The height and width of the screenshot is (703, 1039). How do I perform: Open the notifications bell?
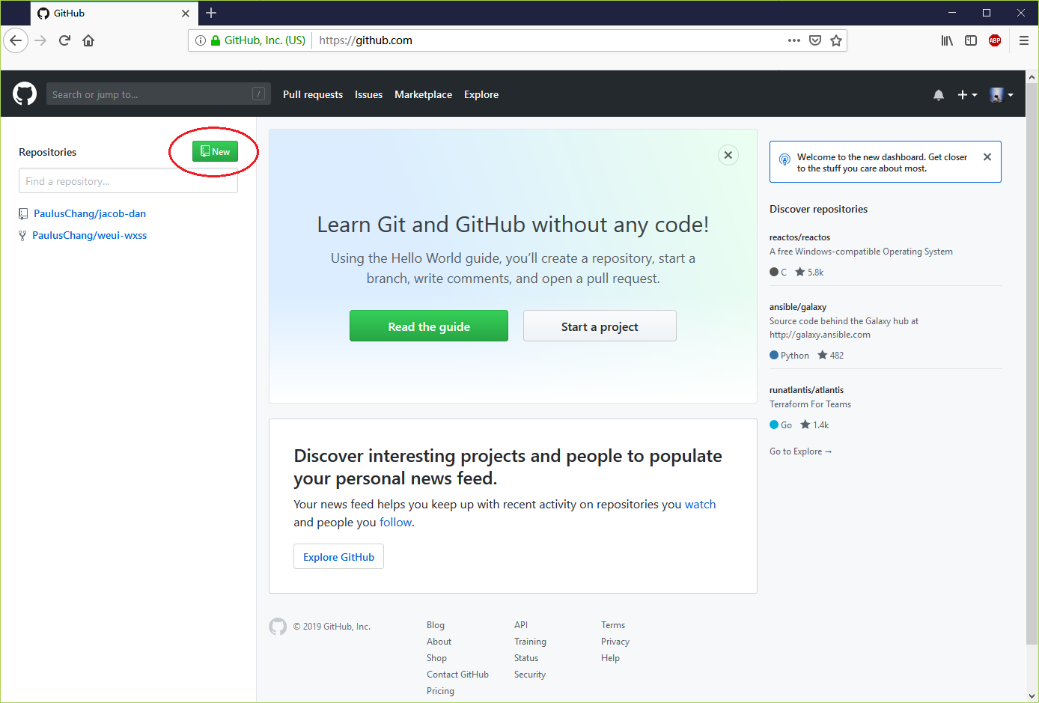coord(939,95)
